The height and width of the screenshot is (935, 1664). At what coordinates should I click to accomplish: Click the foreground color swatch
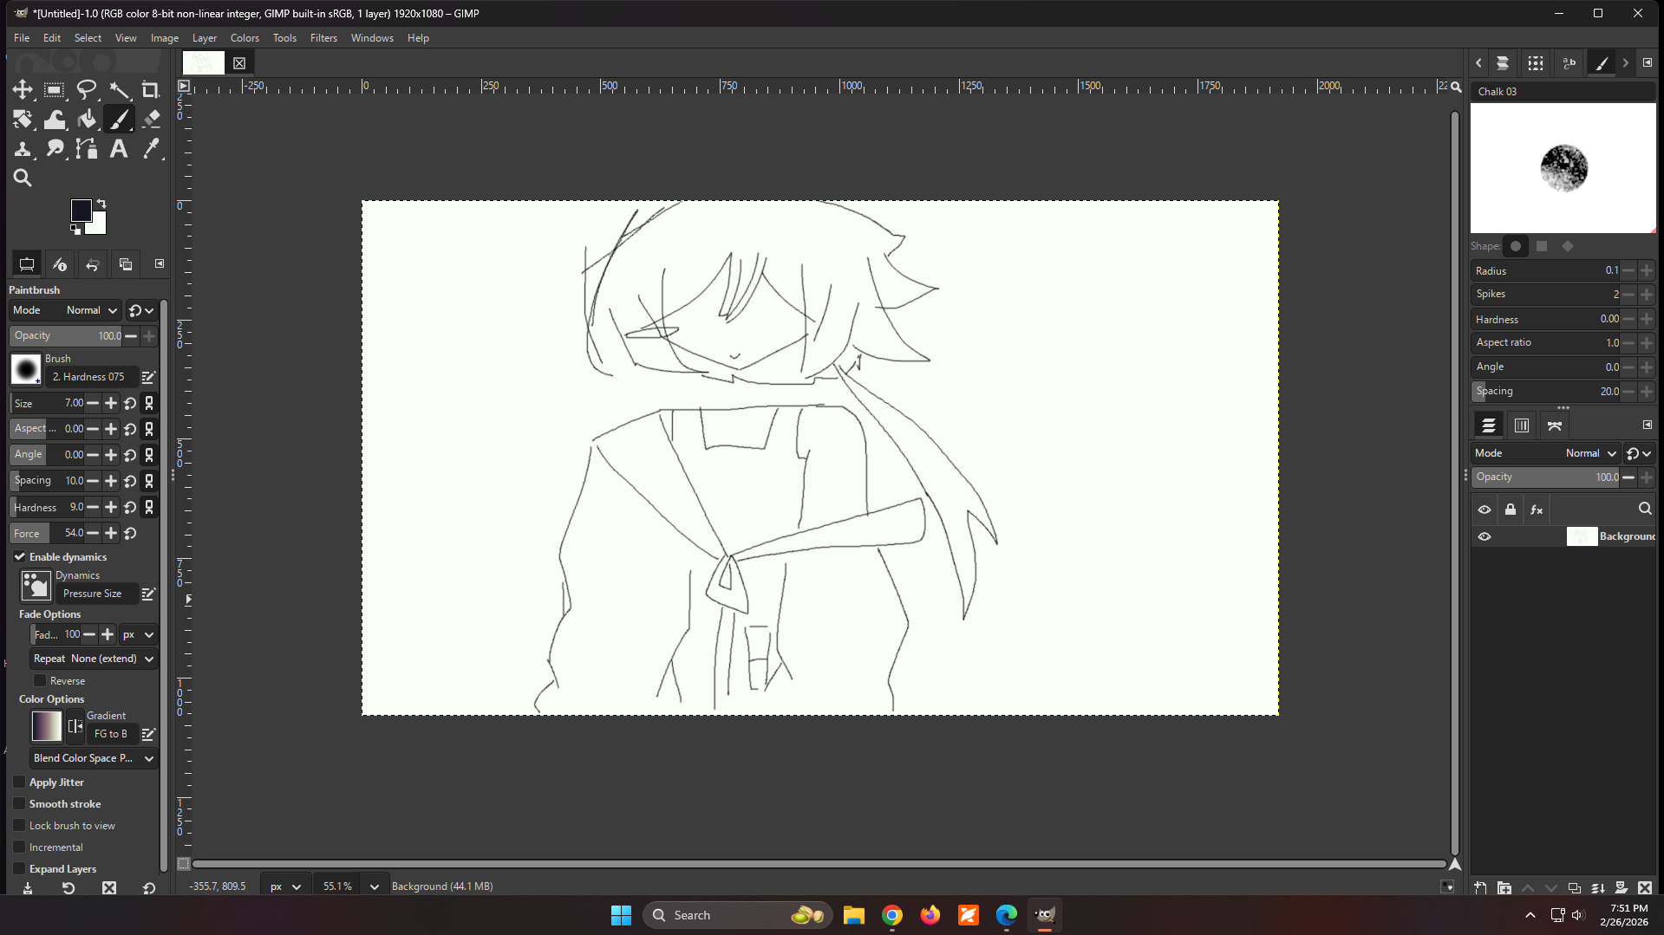click(x=81, y=211)
